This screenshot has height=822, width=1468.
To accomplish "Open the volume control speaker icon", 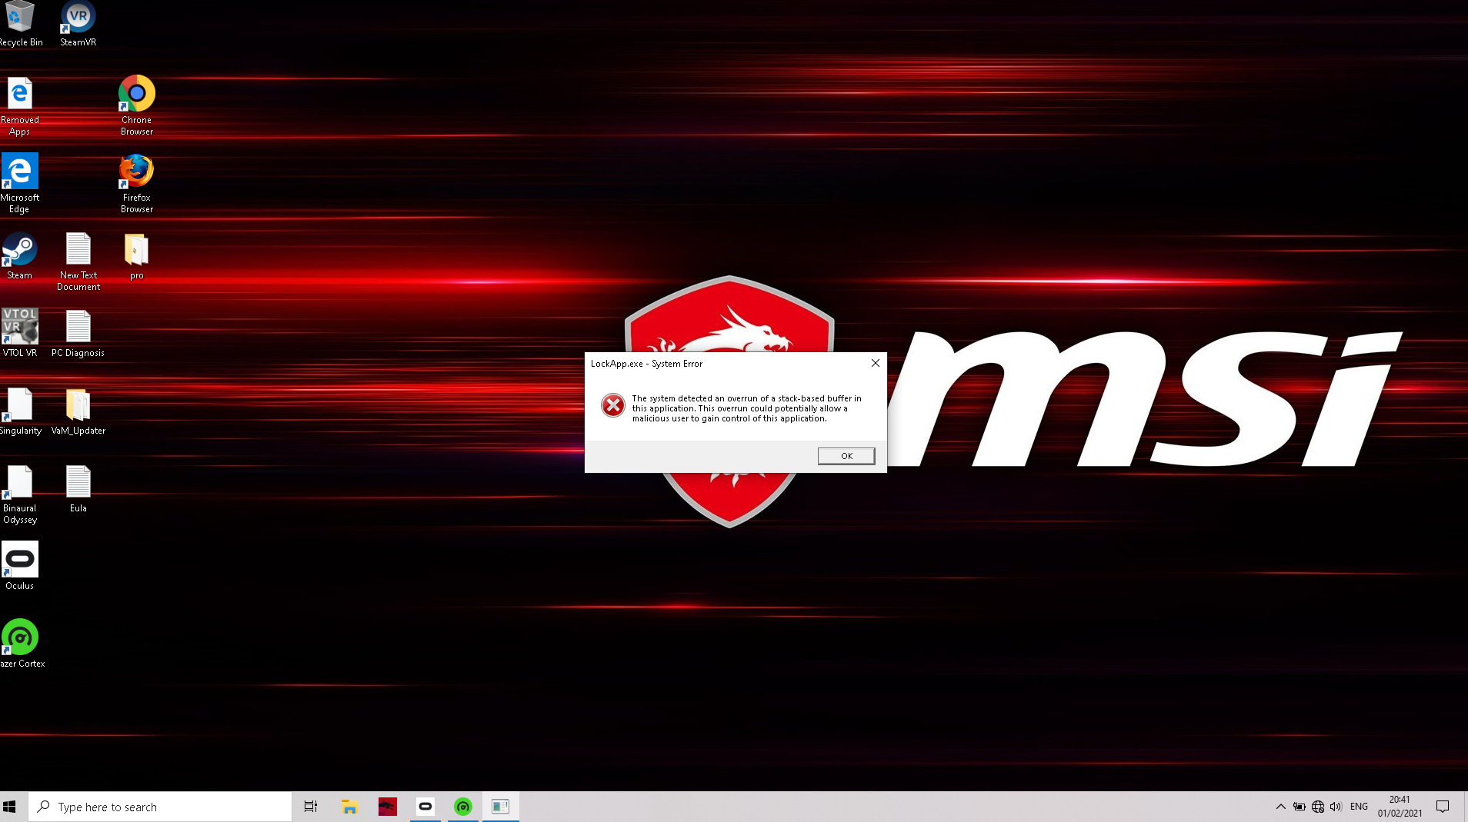I will coord(1336,807).
